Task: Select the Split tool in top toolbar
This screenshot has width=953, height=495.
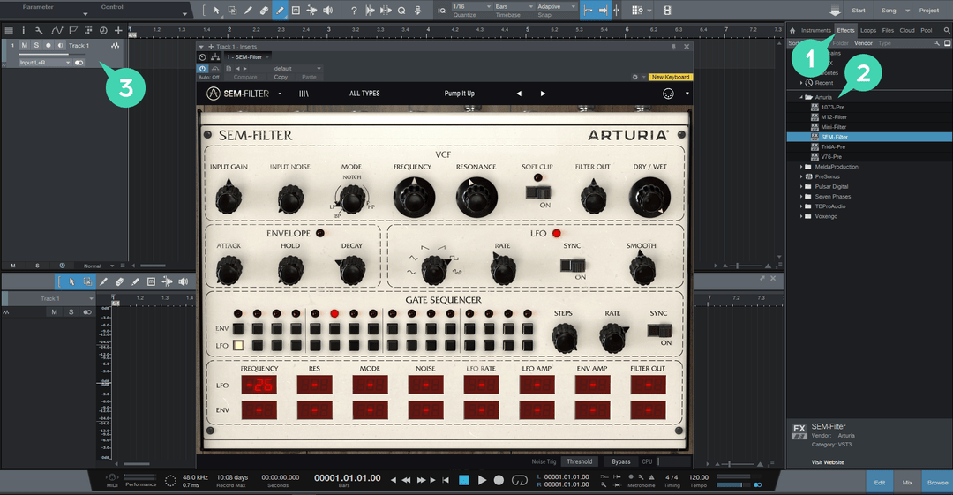Action: tap(248, 11)
